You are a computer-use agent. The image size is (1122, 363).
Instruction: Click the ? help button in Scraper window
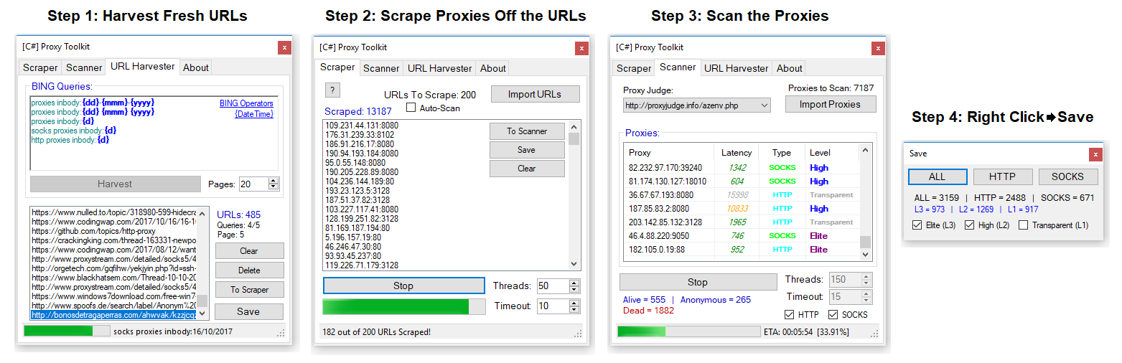click(332, 90)
